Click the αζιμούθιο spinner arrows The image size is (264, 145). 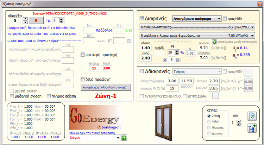[x=19, y=21]
